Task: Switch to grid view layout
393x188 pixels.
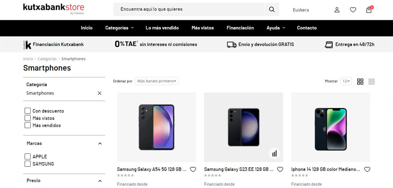Action: click(x=360, y=81)
